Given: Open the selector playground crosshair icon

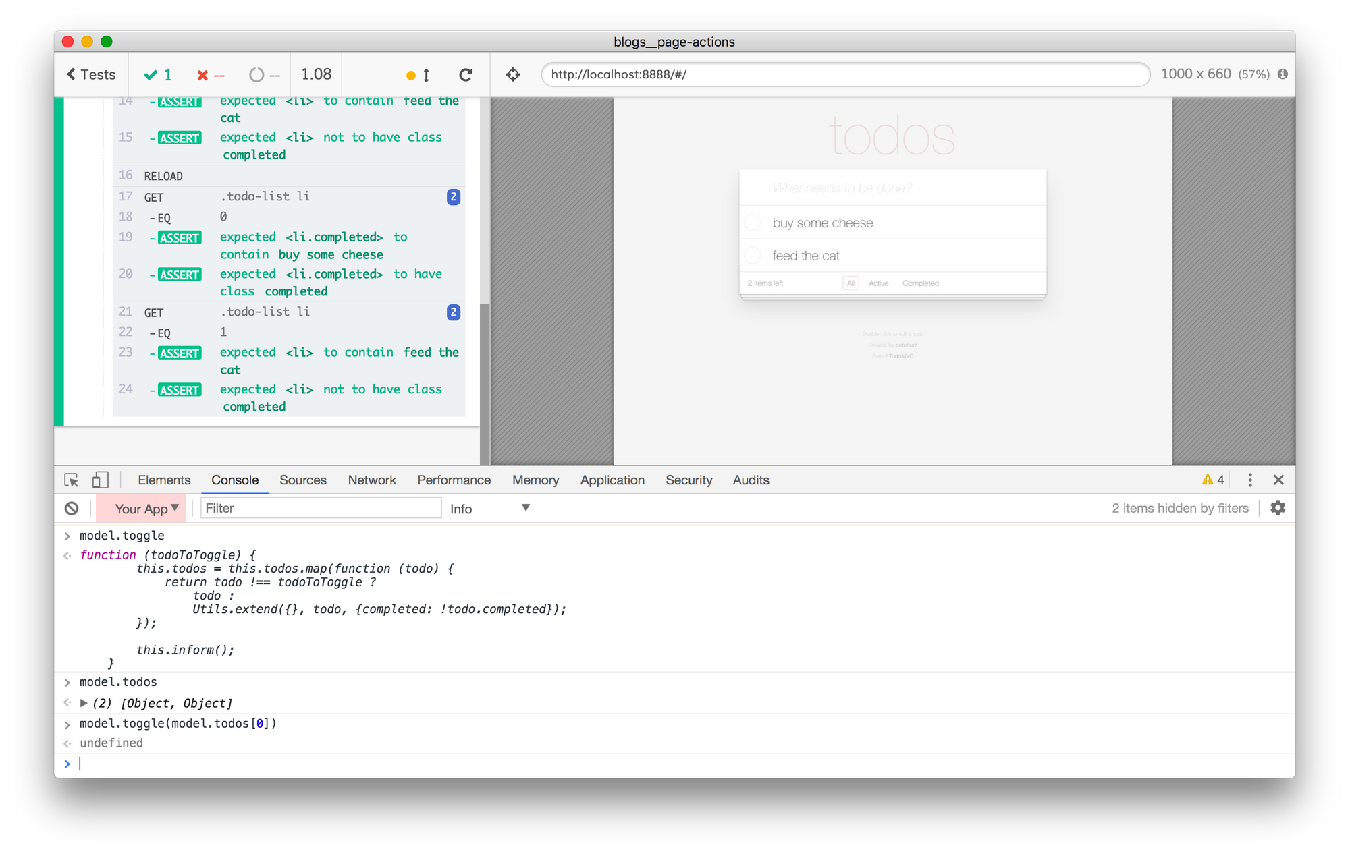Looking at the screenshot, I should 513,75.
